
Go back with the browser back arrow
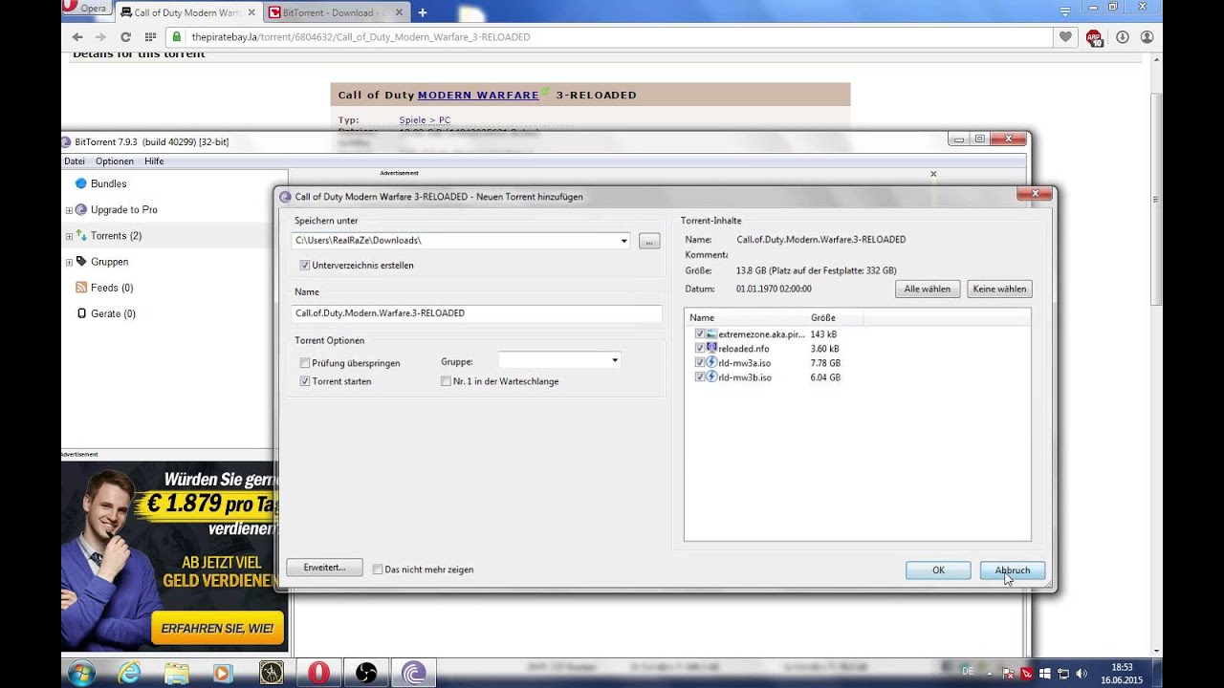(77, 36)
